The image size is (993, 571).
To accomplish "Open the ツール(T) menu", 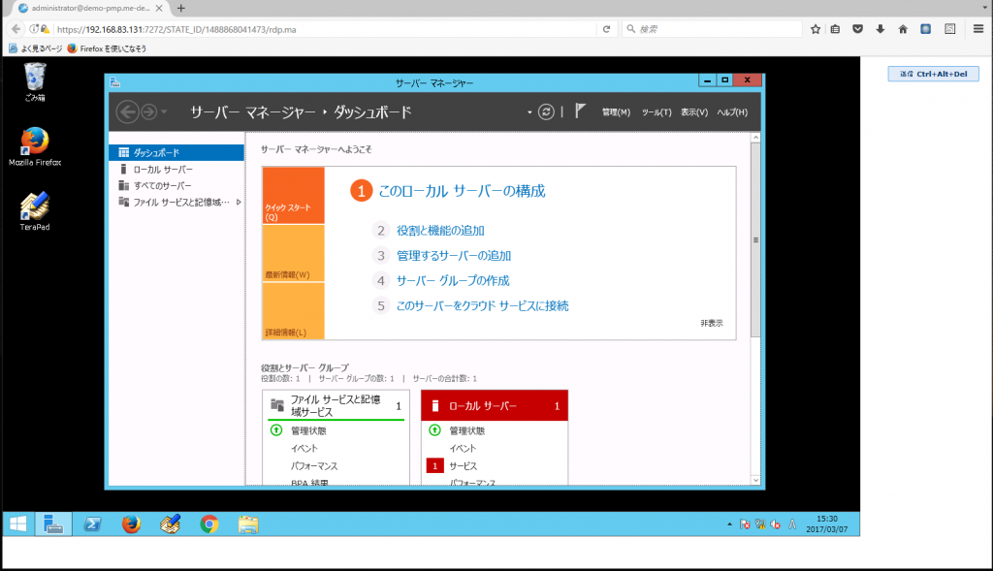I will (x=657, y=112).
